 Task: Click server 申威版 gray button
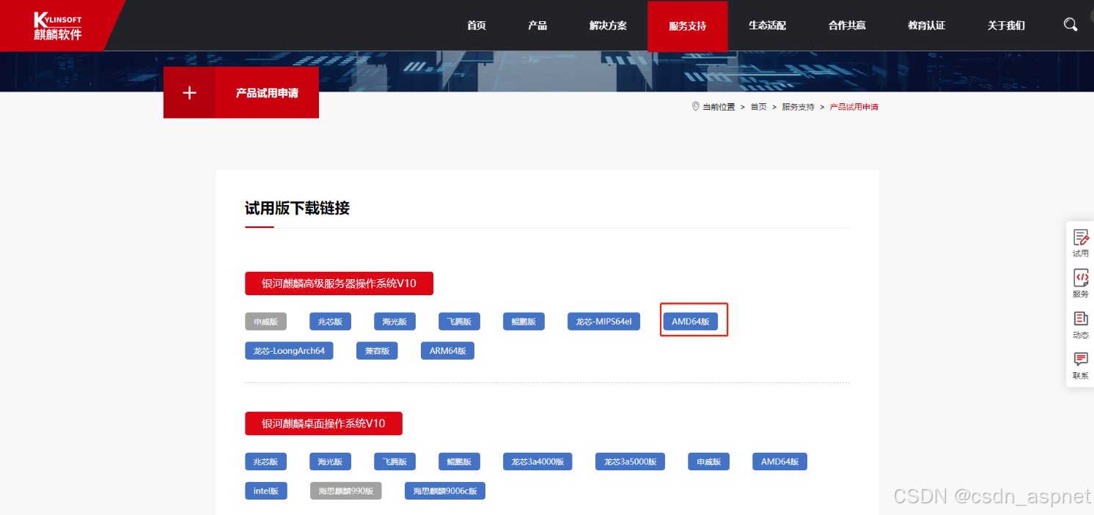(265, 322)
